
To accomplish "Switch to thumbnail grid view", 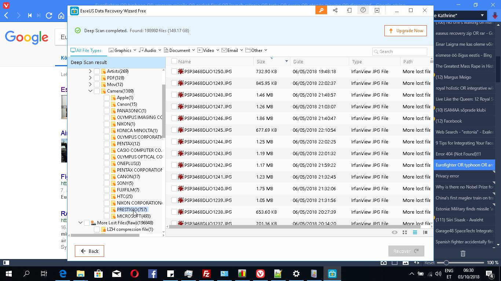I will point(405,232).
